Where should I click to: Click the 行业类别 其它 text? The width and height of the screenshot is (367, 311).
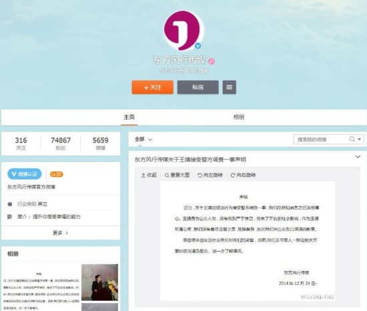click(x=32, y=204)
